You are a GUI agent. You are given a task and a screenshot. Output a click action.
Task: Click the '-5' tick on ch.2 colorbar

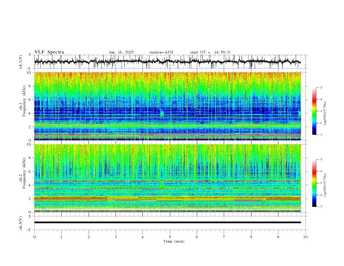tap(320, 183)
